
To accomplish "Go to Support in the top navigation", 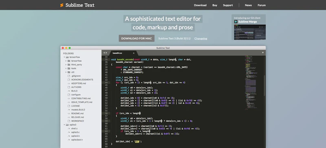I will [228, 5].
